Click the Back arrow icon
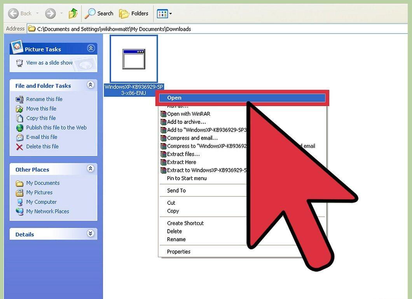This screenshot has width=412, height=299. pyautogui.click(x=13, y=13)
